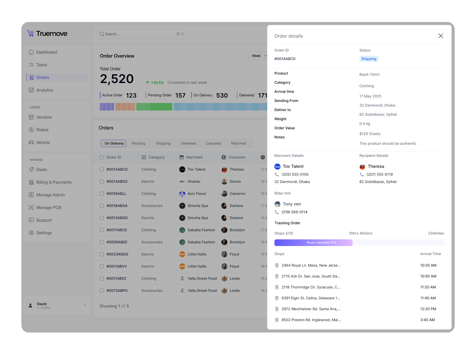476x354 pixels.
Task: Click the phone icon beside Tony ven's number
Action: click(x=277, y=212)
